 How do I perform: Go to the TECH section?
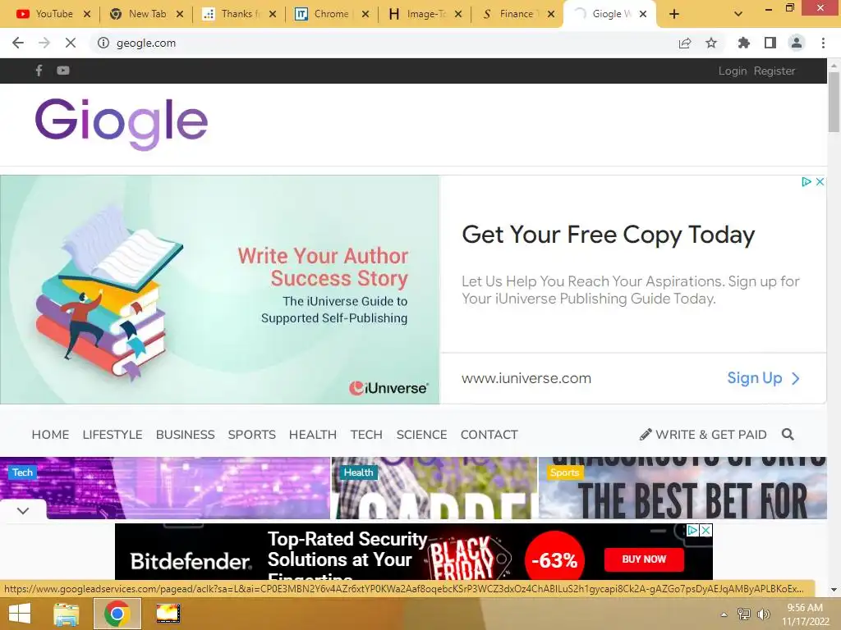(366, 435)
